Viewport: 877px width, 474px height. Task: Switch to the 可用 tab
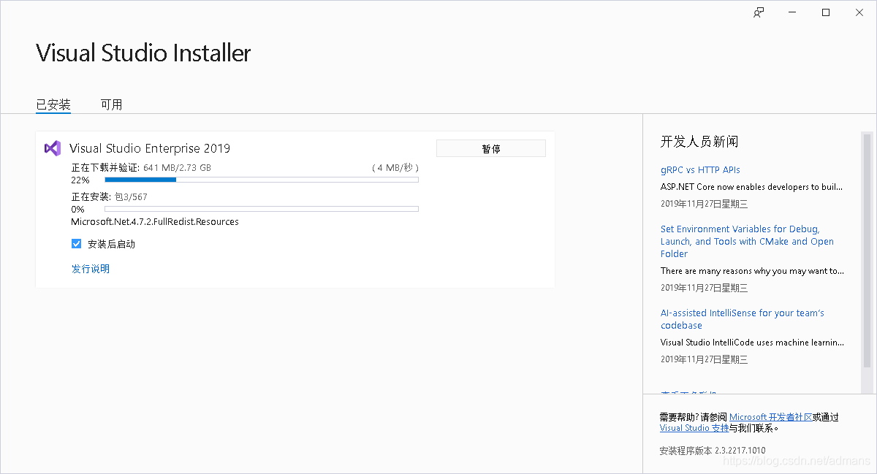click(111, 104)
